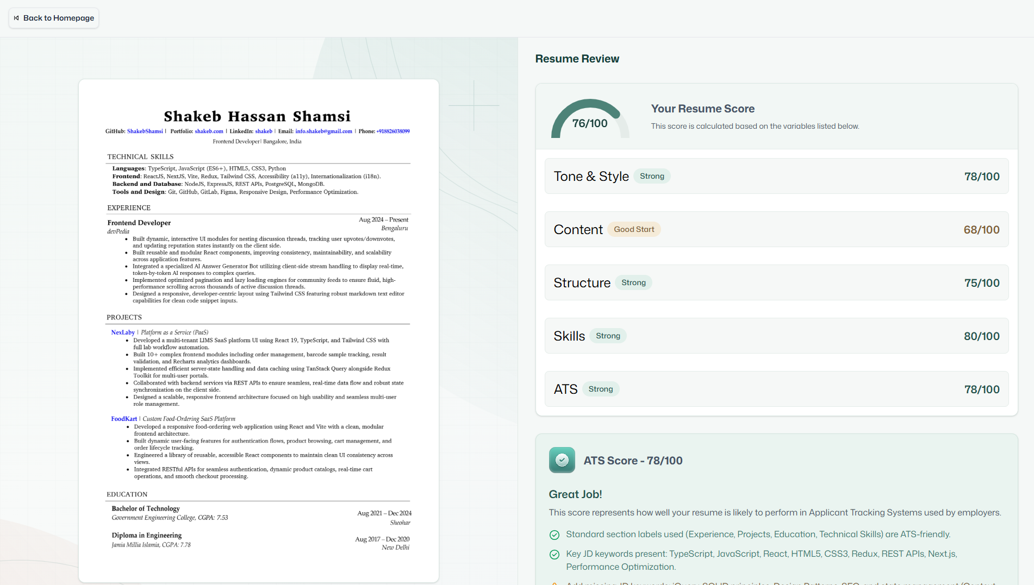Click the 76/100 resume score gauge
The height and width of the screenshot is (585, 1034).
click(x=590, y=118)
